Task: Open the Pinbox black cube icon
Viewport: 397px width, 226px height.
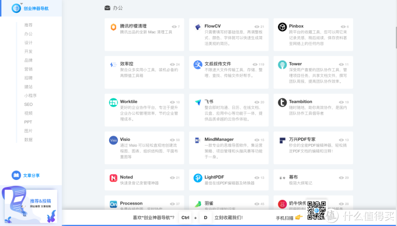Action: 282,27
